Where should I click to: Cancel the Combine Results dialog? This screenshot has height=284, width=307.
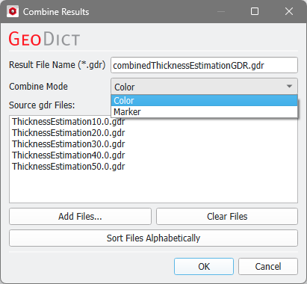(268, 267)
